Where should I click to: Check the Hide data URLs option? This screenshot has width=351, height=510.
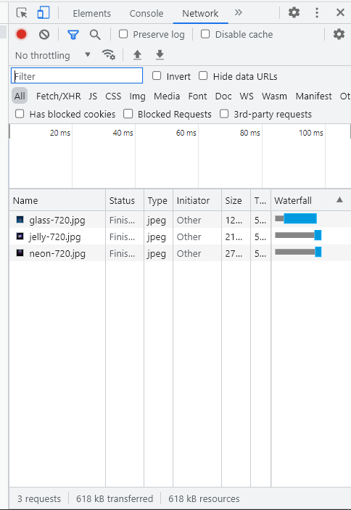[203, 75]
